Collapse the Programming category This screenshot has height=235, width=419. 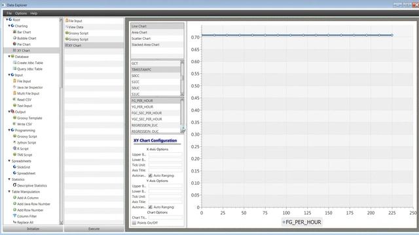pos(9,130)
